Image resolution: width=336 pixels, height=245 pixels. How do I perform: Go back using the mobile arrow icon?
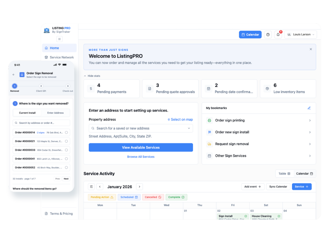pyautogui.click(x=14, y=75)
